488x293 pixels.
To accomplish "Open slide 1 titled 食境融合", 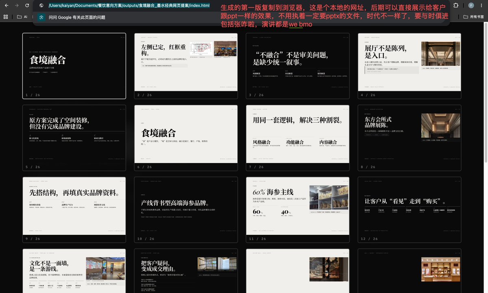I will click(x=74, y=66).
